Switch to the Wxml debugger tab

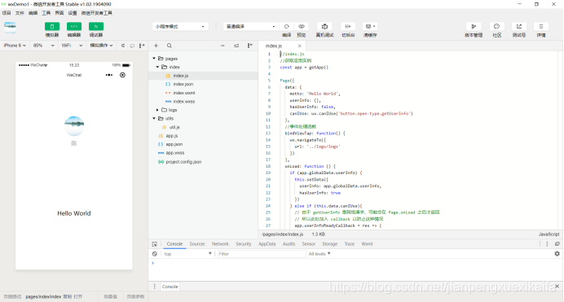pos(367,244)
